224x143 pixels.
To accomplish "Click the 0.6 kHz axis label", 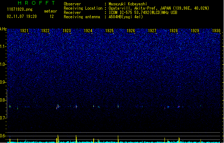I will (3, 136).
